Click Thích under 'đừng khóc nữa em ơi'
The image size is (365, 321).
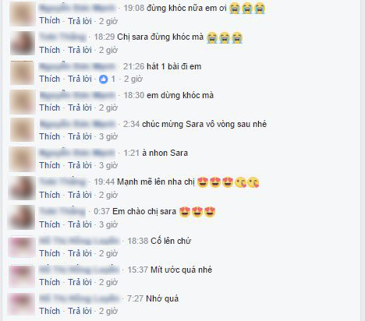tap(50, 21)
